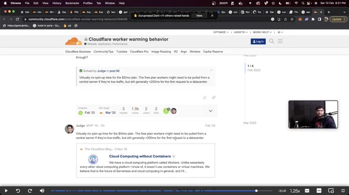This screenshot has width=349, height=195.
Task: Open the forum search magnifier icon
Action: [272, 41]
